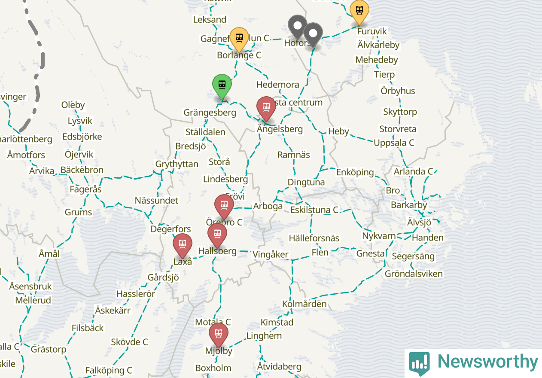Click the Skövde C station label
The image size is (542, 378).
tap(129, 342)
